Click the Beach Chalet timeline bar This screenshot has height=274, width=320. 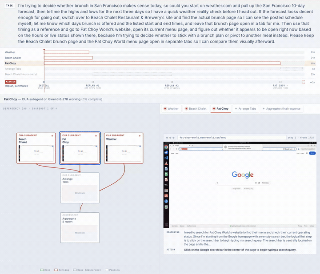pos(68,58)
